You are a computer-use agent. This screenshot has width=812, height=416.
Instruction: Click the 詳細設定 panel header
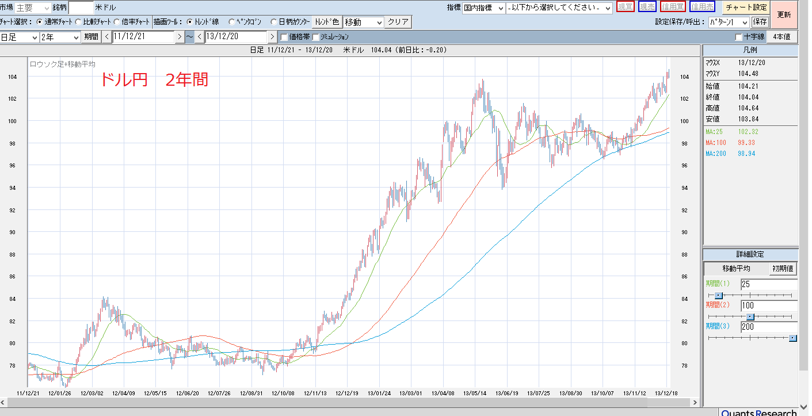pyautogui.click(x=750, y=254)
